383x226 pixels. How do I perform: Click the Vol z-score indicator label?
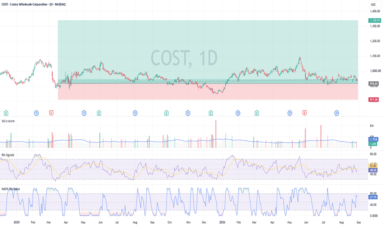8,121
